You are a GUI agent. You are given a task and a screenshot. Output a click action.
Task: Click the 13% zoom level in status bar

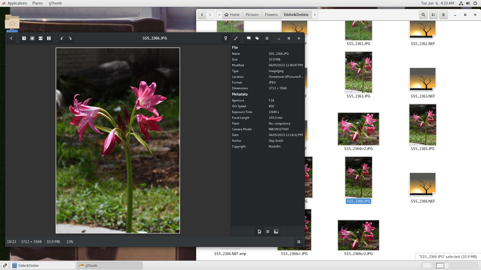pos(70,242)
